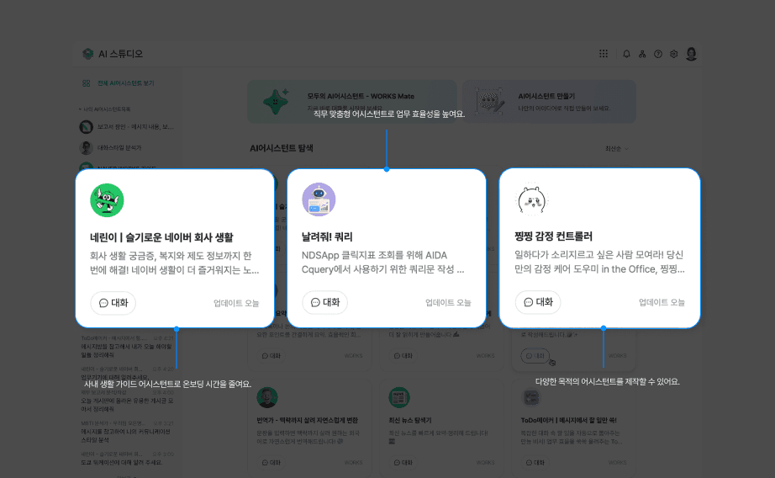This screenshot has height=478, width=775.
Task: Open the 업무기기에 대해 알려주세요 history entry
Action: click(128, 374)
